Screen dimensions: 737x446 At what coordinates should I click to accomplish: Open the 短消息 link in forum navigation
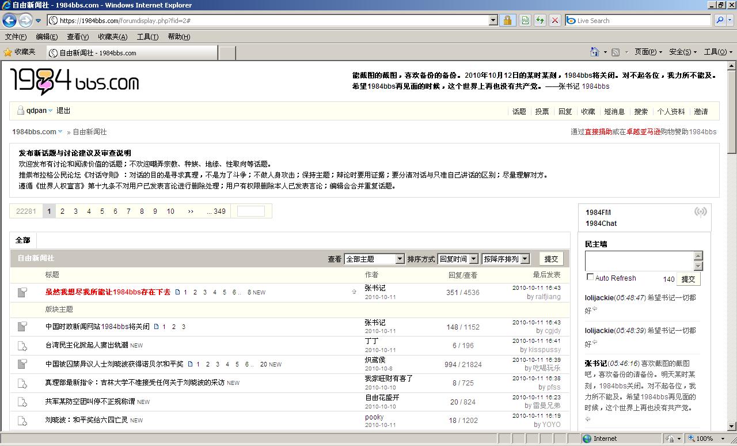(614, 112)
